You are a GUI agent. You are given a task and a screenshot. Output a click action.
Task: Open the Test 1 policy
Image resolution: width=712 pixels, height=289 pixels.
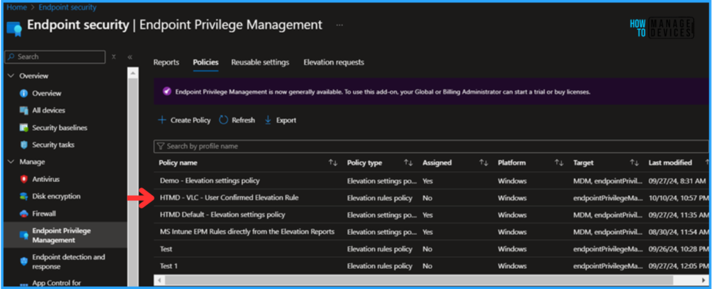(168, 266)
